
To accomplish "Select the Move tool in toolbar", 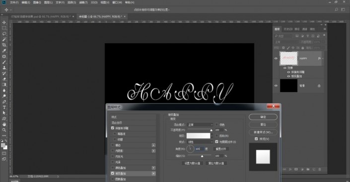I will click(4, 22).
